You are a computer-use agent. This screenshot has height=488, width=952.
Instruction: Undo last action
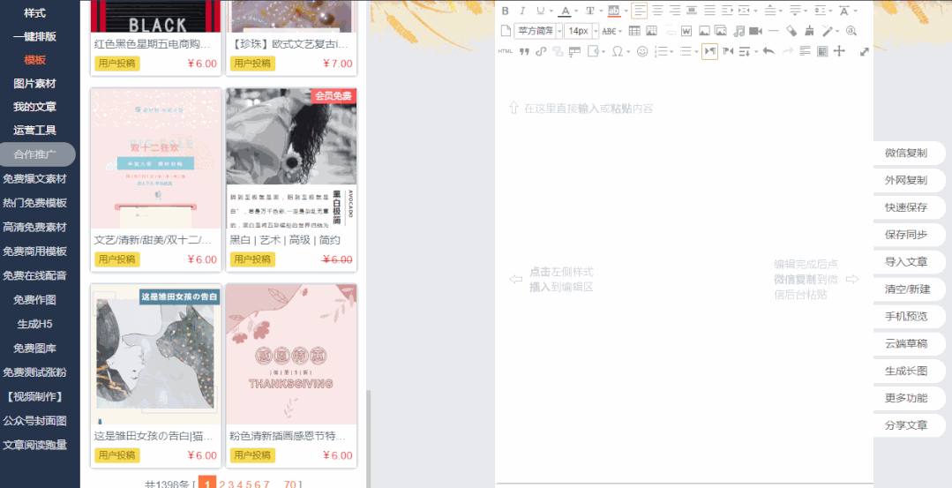click(x=769, y=51)
